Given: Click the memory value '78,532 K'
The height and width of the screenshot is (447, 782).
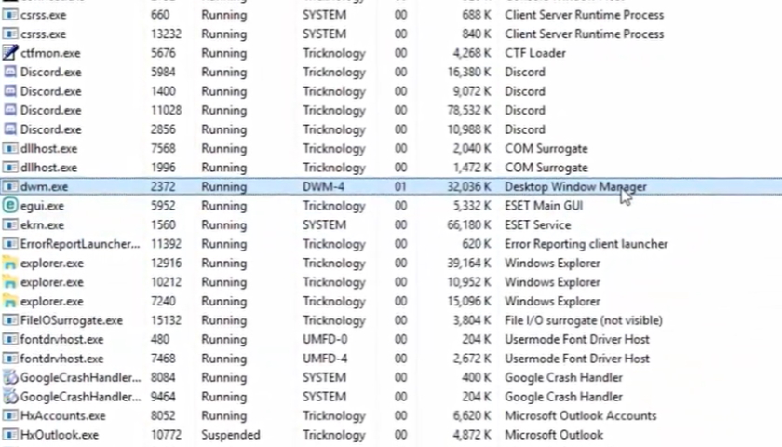Looking at the screenshot, I should point(469,110).
